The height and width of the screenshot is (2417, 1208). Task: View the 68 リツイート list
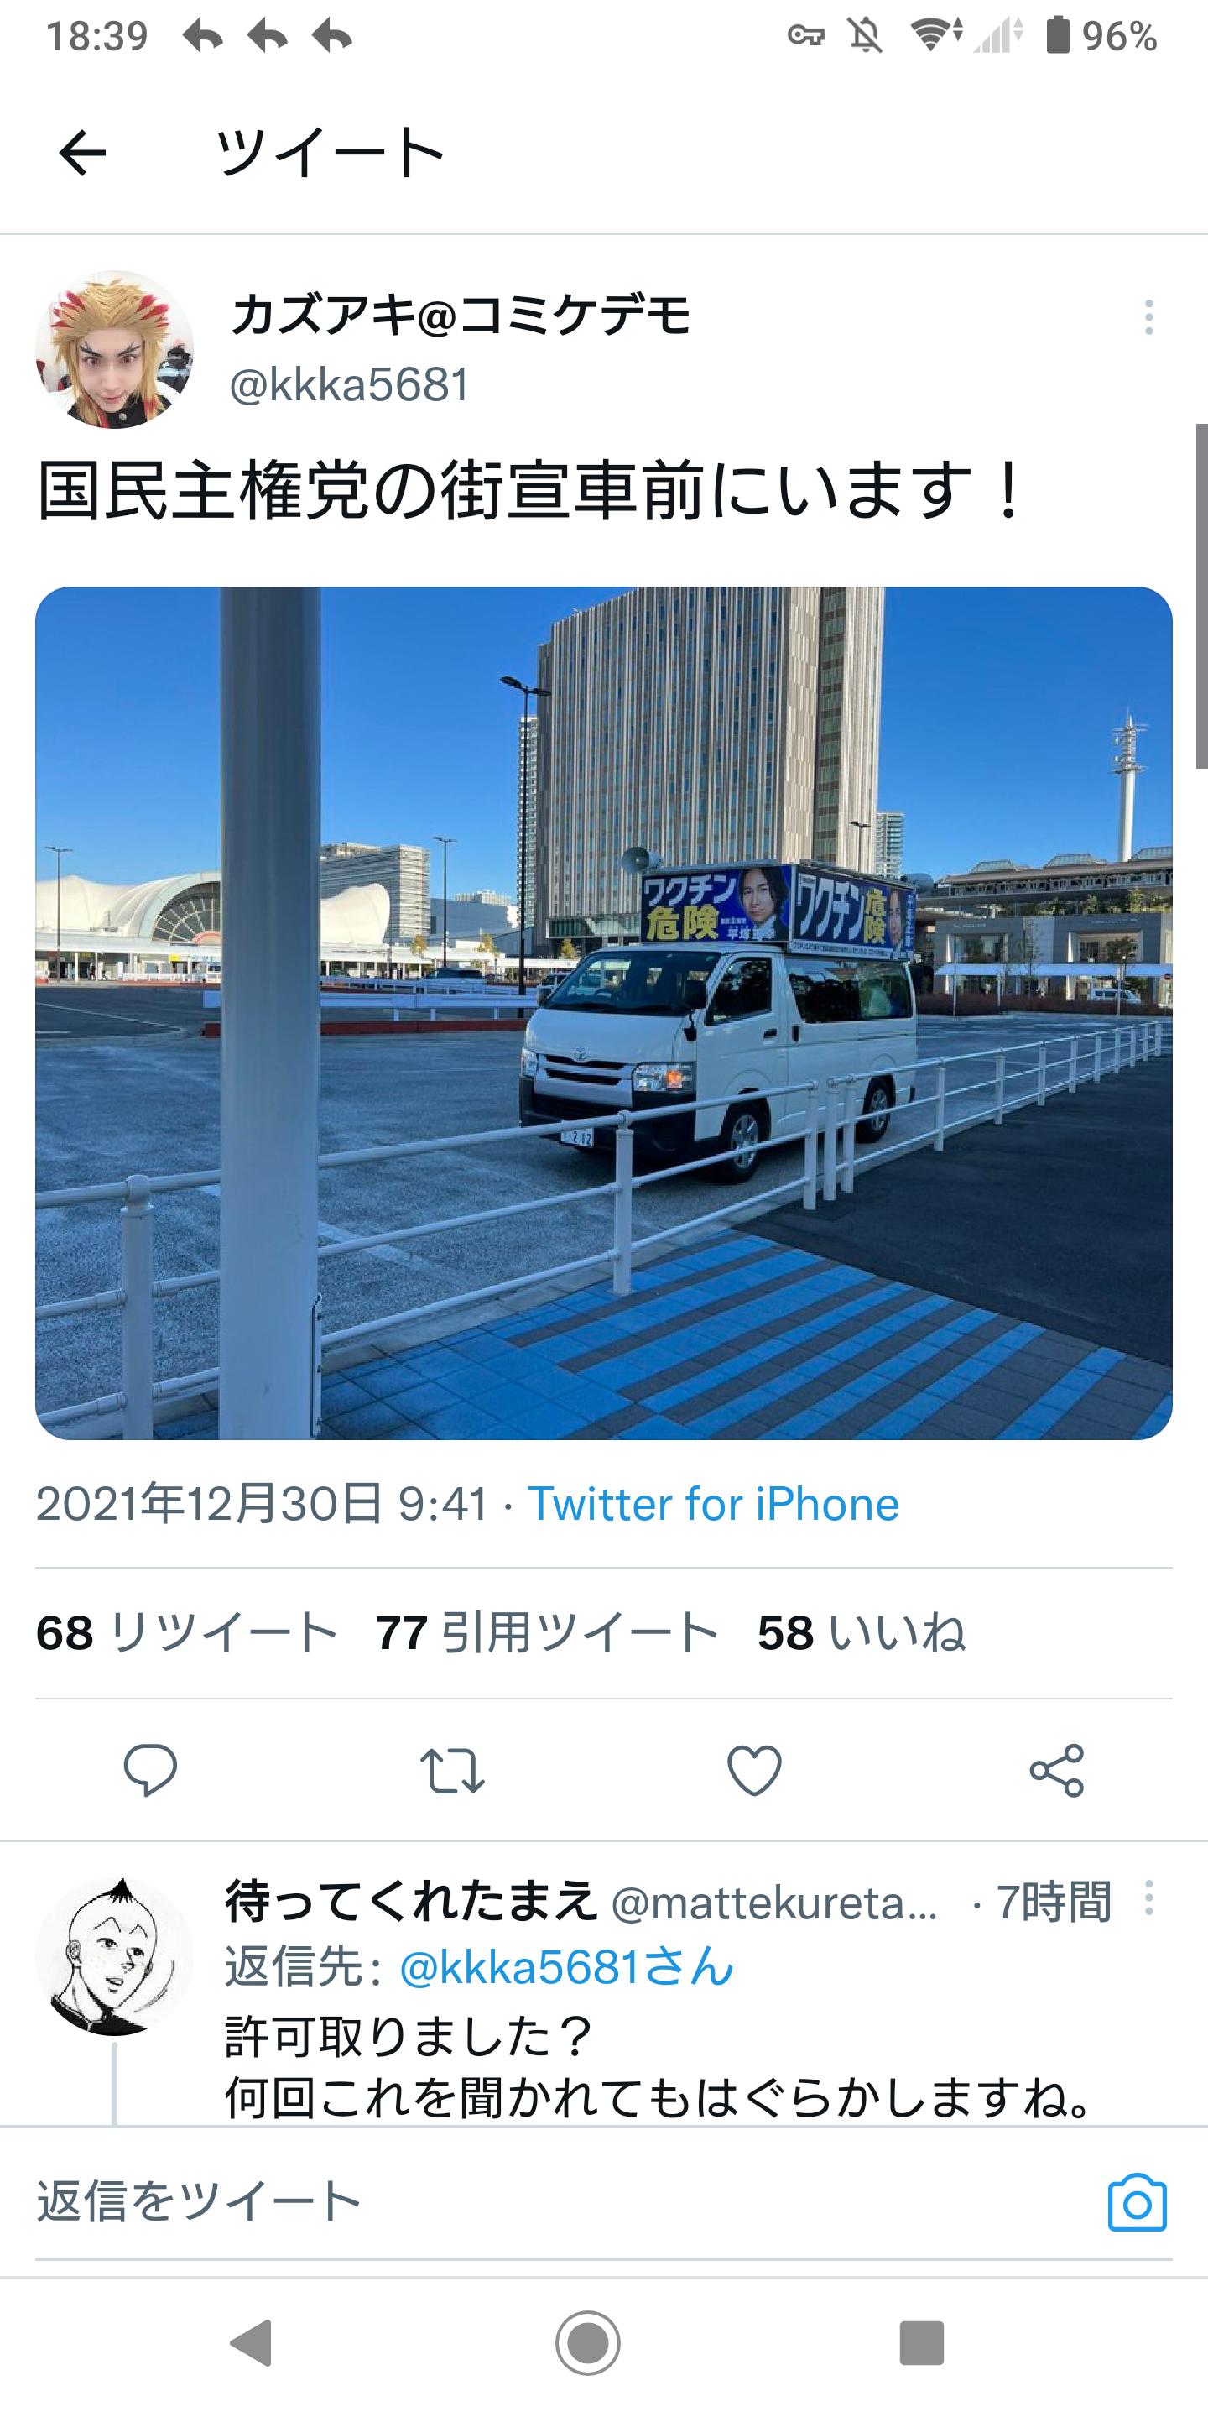pyautogui.click(x=186, y=1632)
